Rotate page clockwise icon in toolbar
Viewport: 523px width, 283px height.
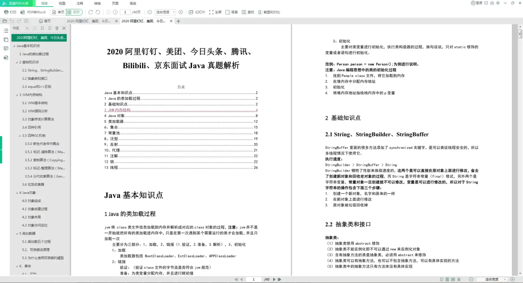[91, 12]
